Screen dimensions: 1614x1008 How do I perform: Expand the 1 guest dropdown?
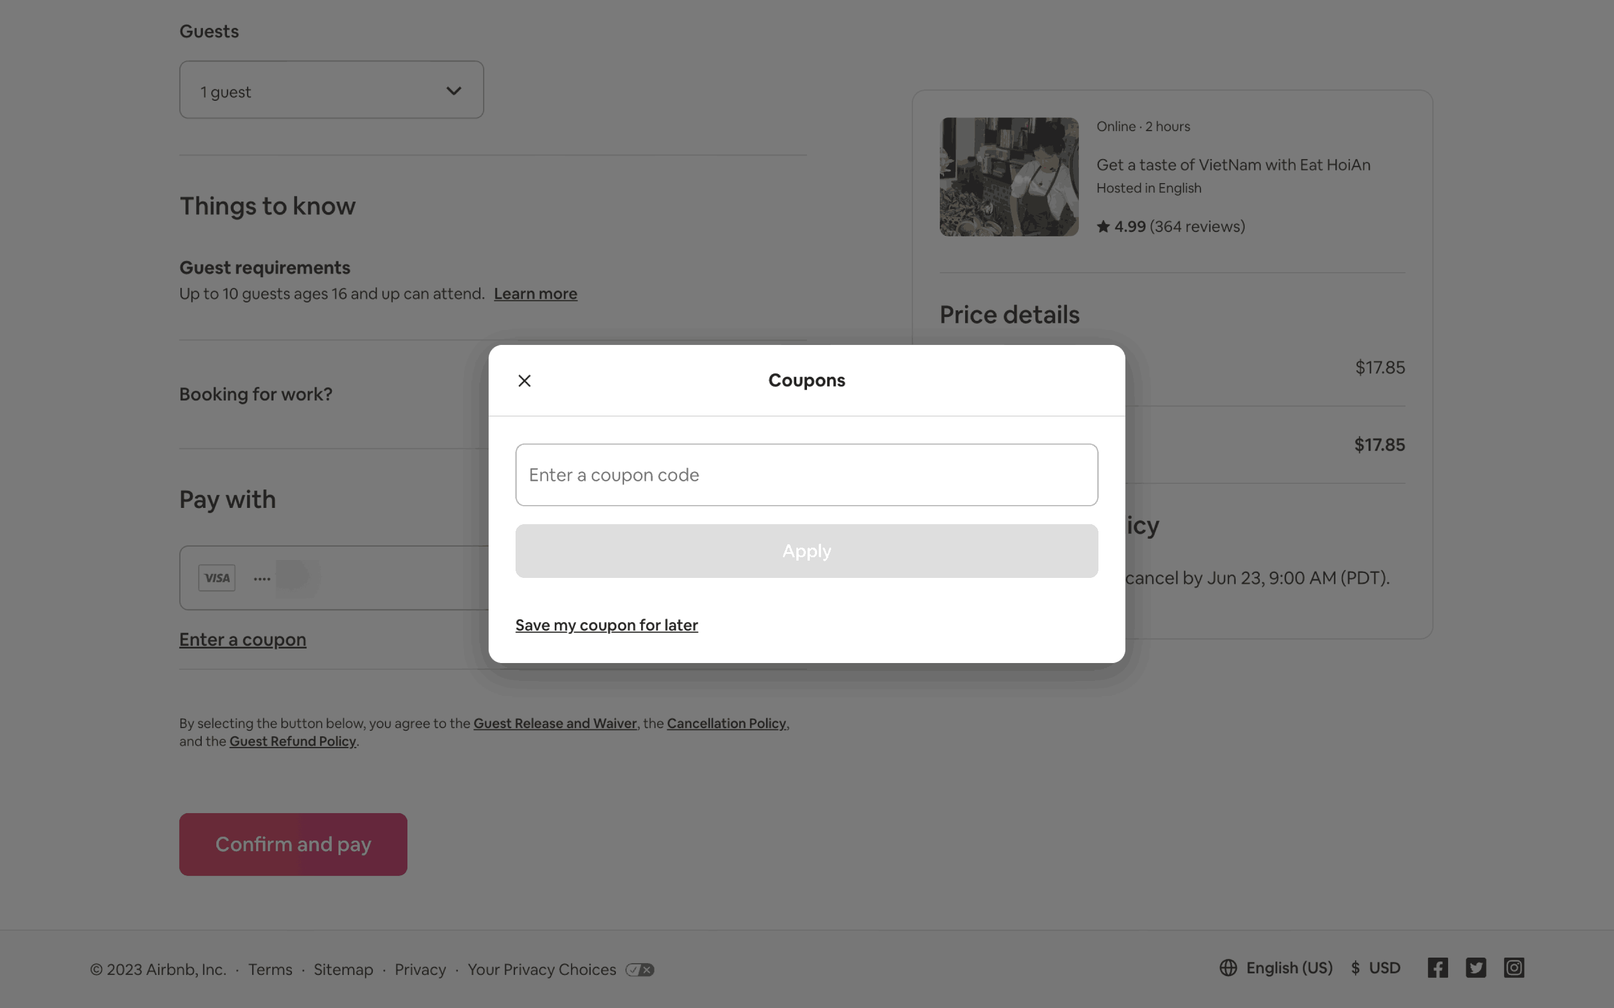click(331, 90)
